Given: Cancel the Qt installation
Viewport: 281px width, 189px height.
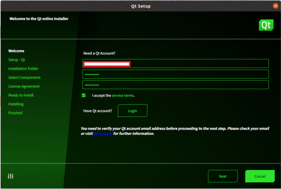Looking at the screenshot, I should pos(260,176).
